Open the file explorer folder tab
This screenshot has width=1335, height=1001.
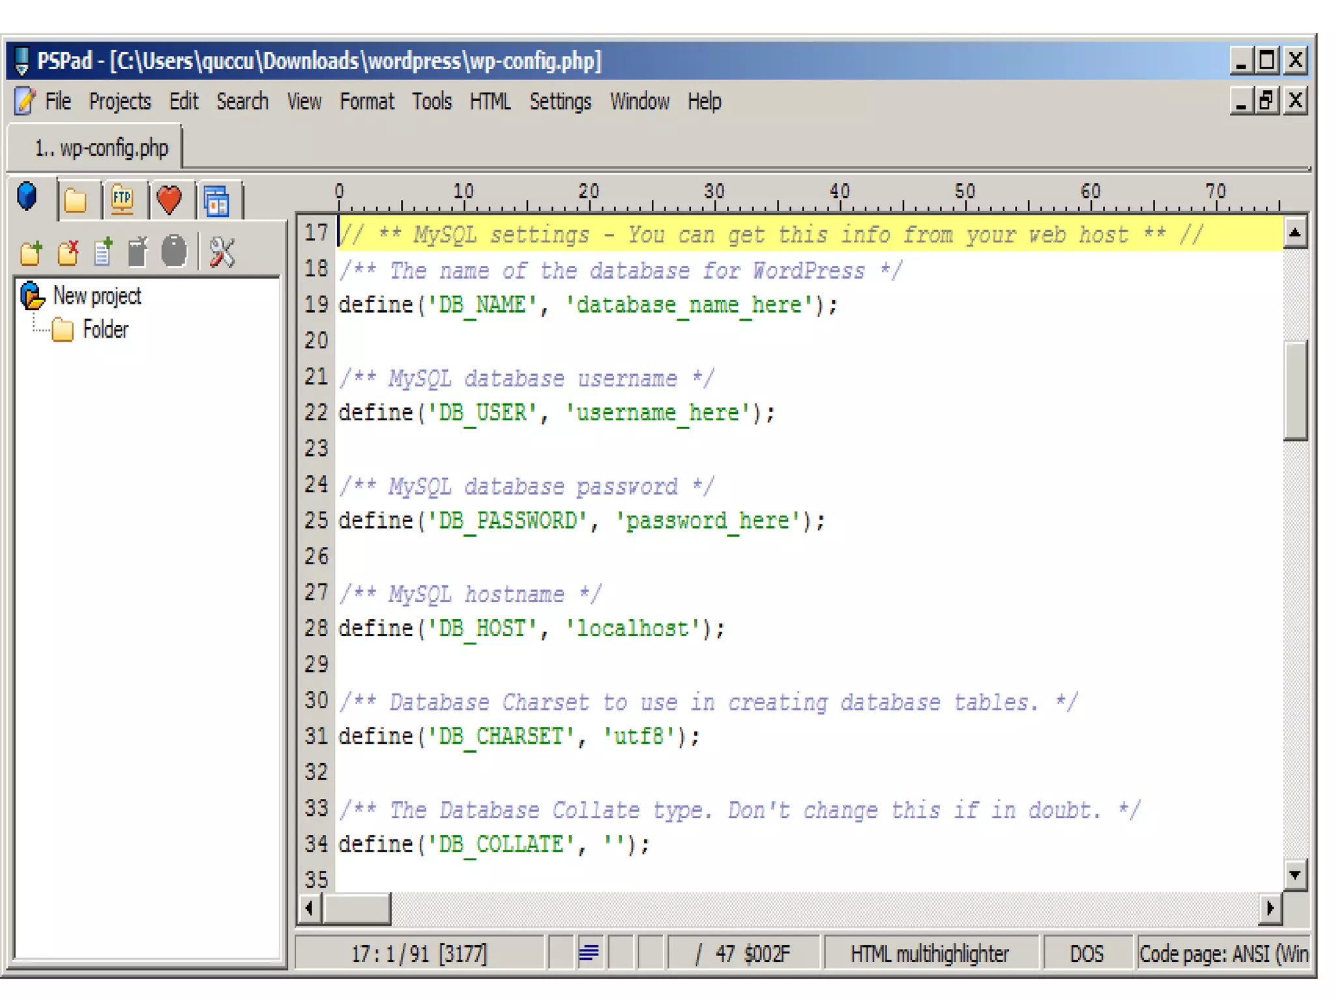[x=76, y=200]
